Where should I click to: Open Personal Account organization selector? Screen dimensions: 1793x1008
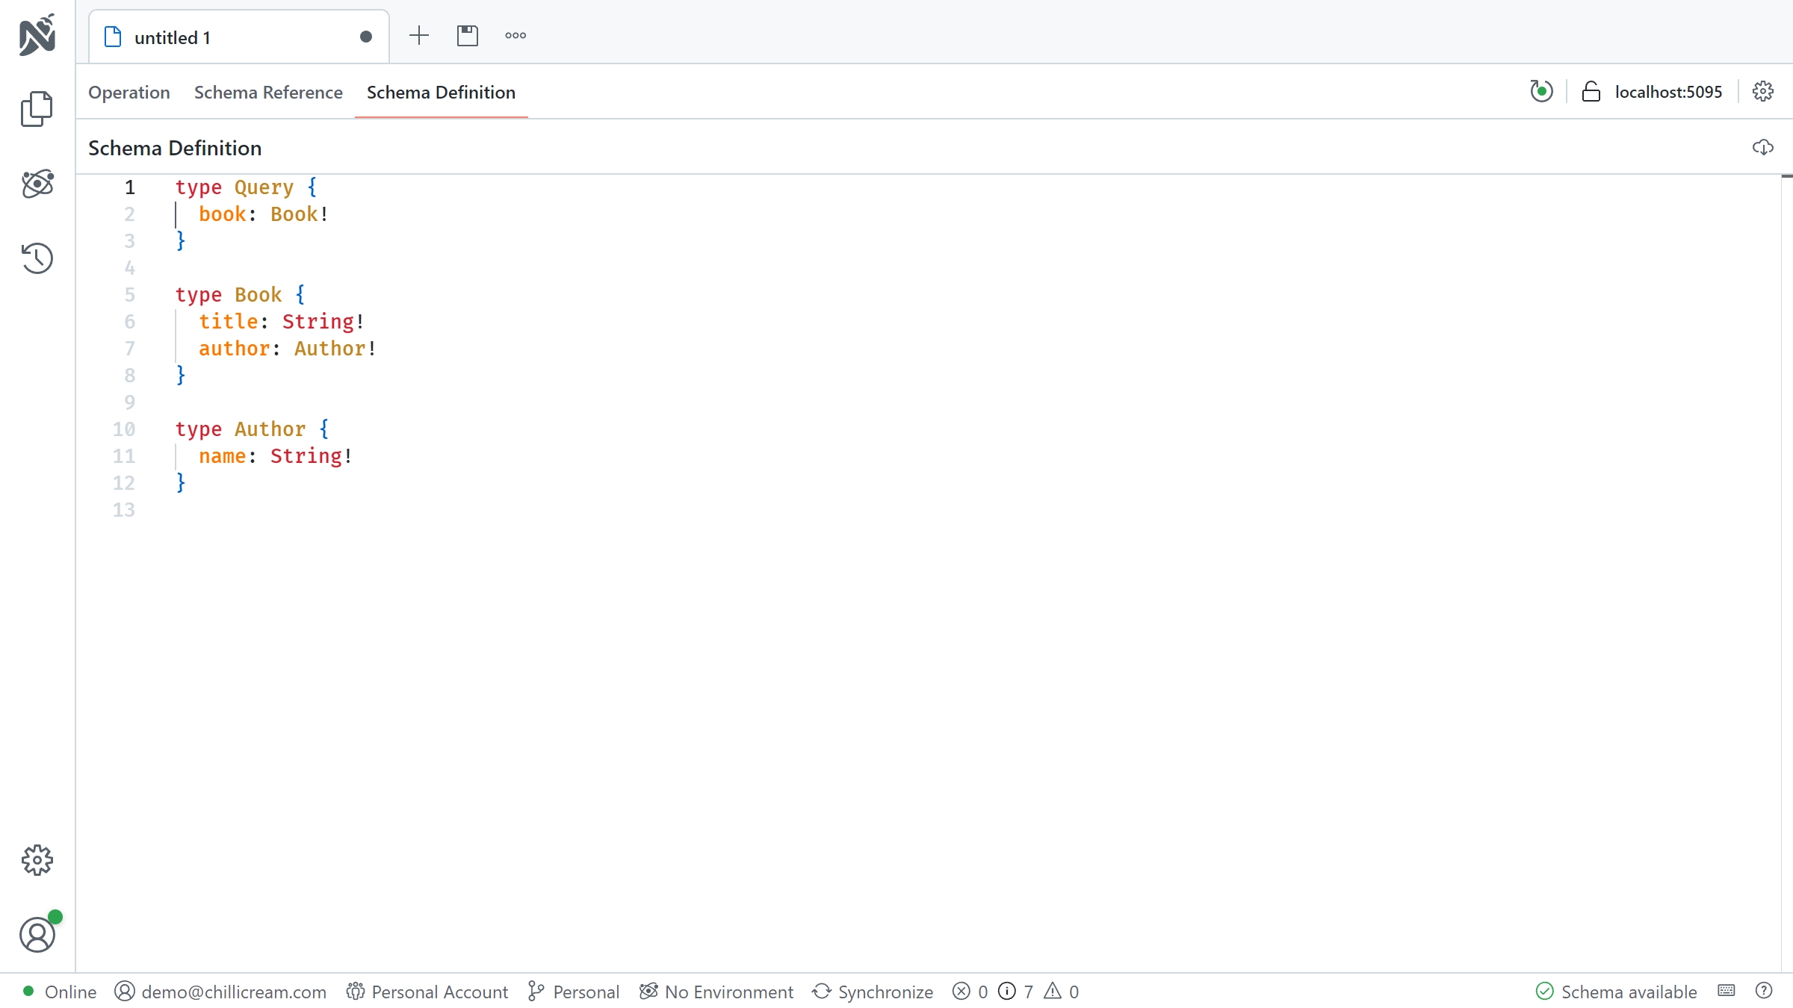(x=427, y=992)
